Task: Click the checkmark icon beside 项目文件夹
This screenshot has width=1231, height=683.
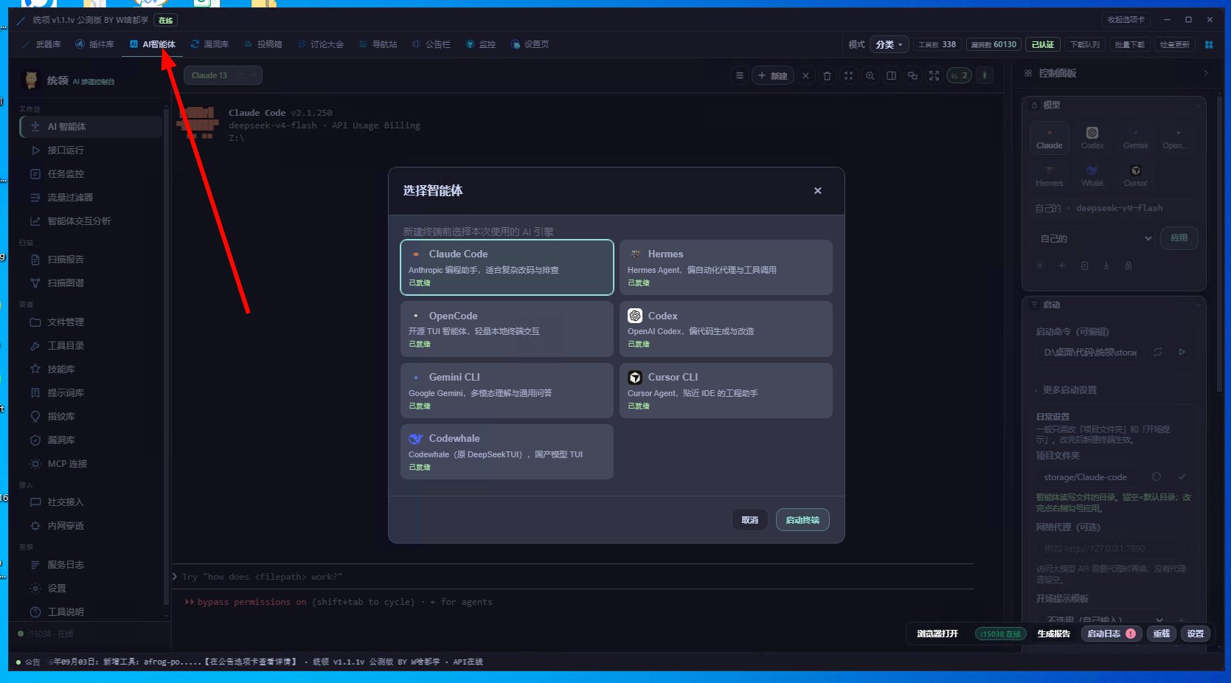Action: click(1182, 476)
